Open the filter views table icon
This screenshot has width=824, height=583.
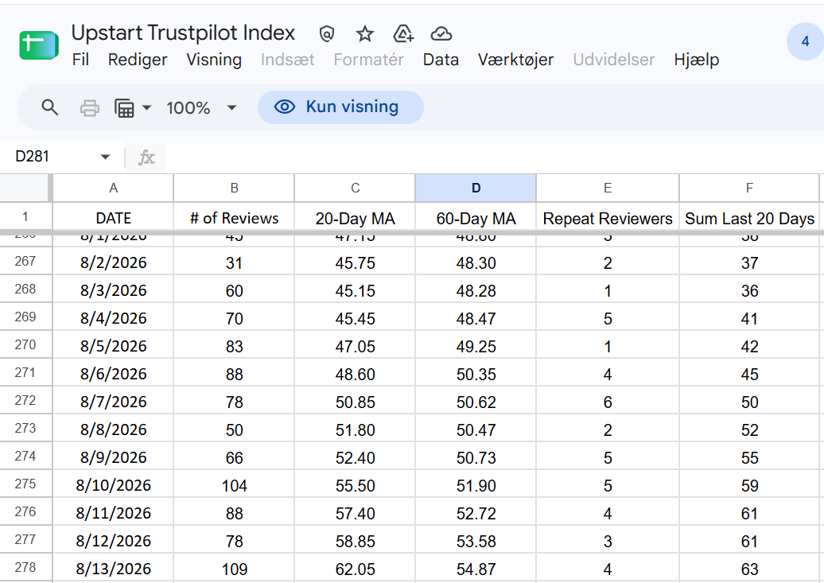click(125, 107)
